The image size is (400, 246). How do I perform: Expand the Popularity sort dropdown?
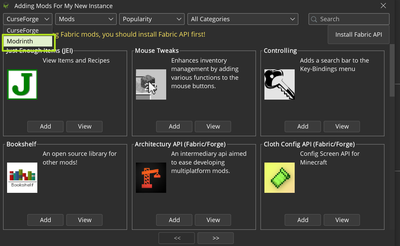[x=152, y=19]
